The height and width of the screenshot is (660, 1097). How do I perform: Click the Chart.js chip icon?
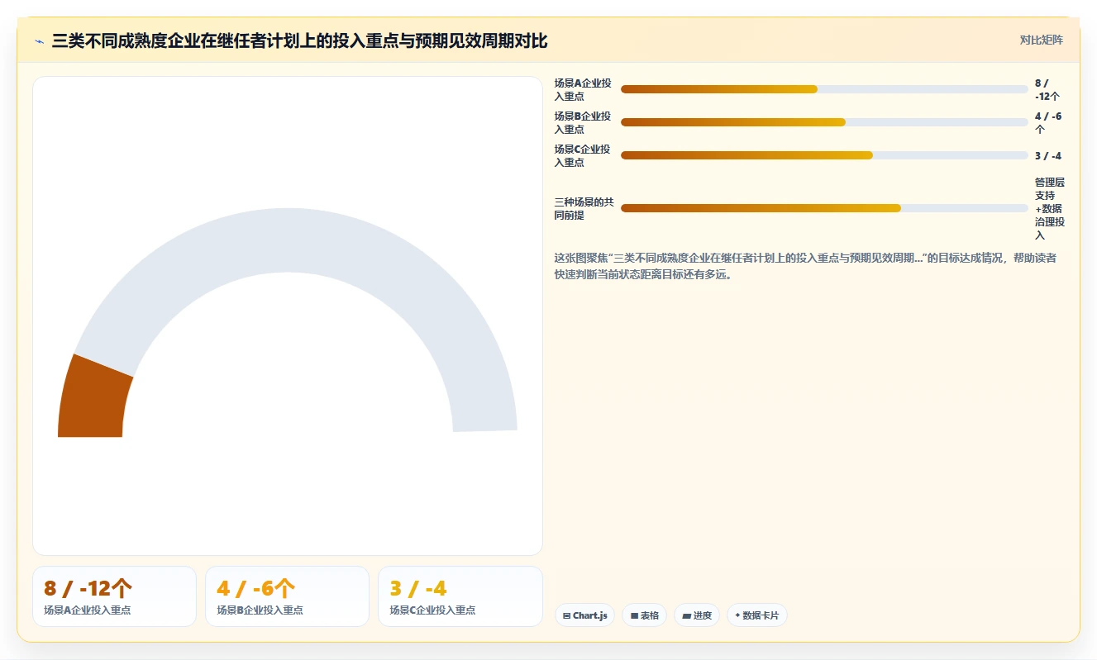click(566, 615)
